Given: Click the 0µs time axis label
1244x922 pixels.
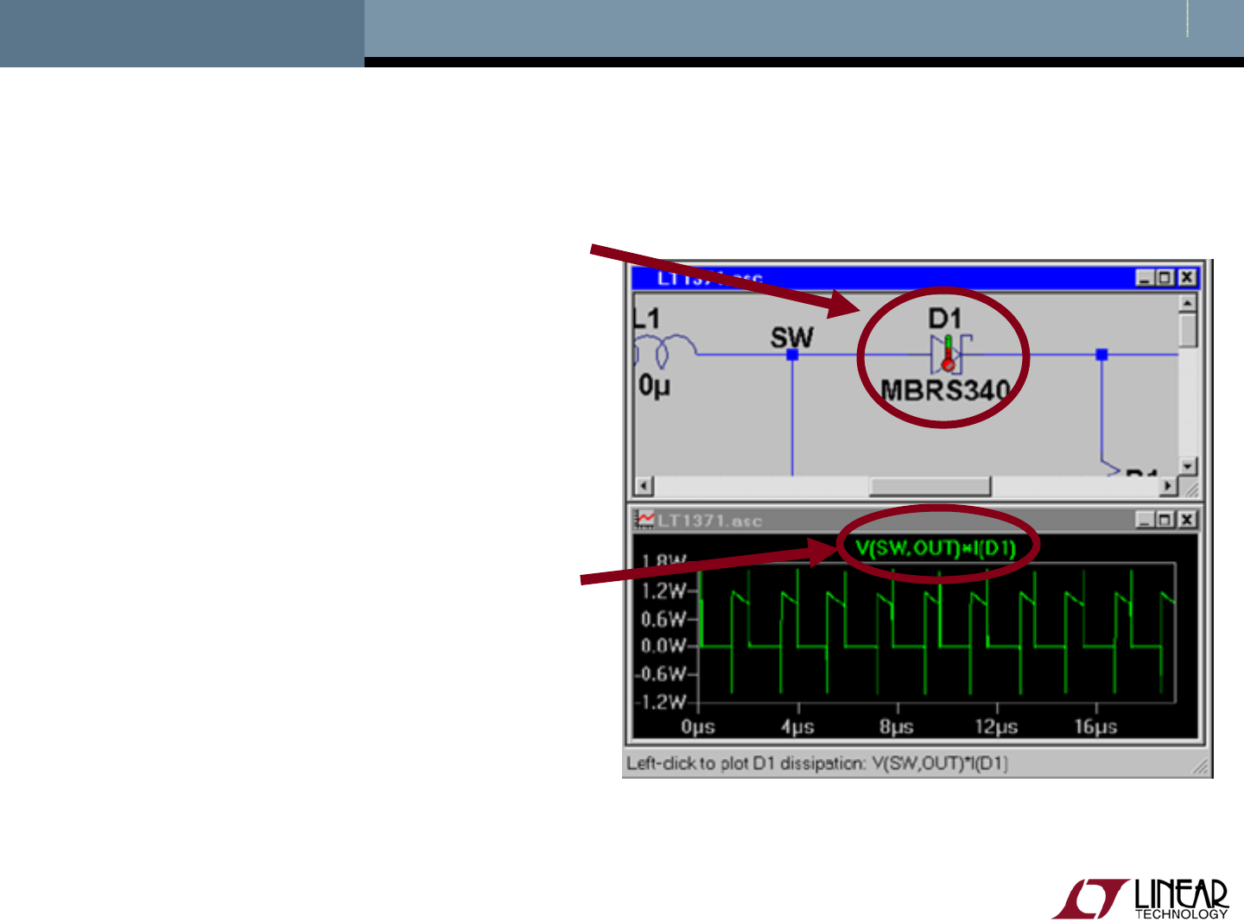Looking at the screenshot, I should click(698, 727).
